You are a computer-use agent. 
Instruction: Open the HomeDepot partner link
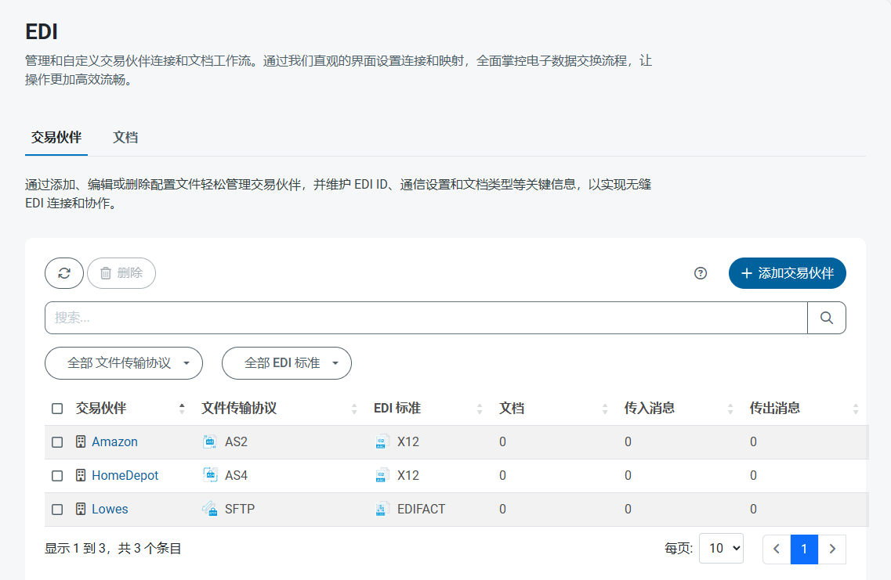coord(125,475)
